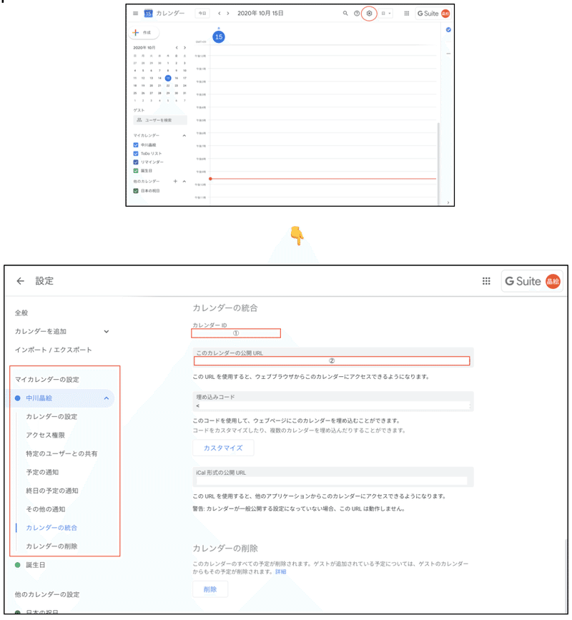The height and width of the screenshot is (620, 572).
Task: Go back from Settings with the arrow
Action: (x=21, y=281)
